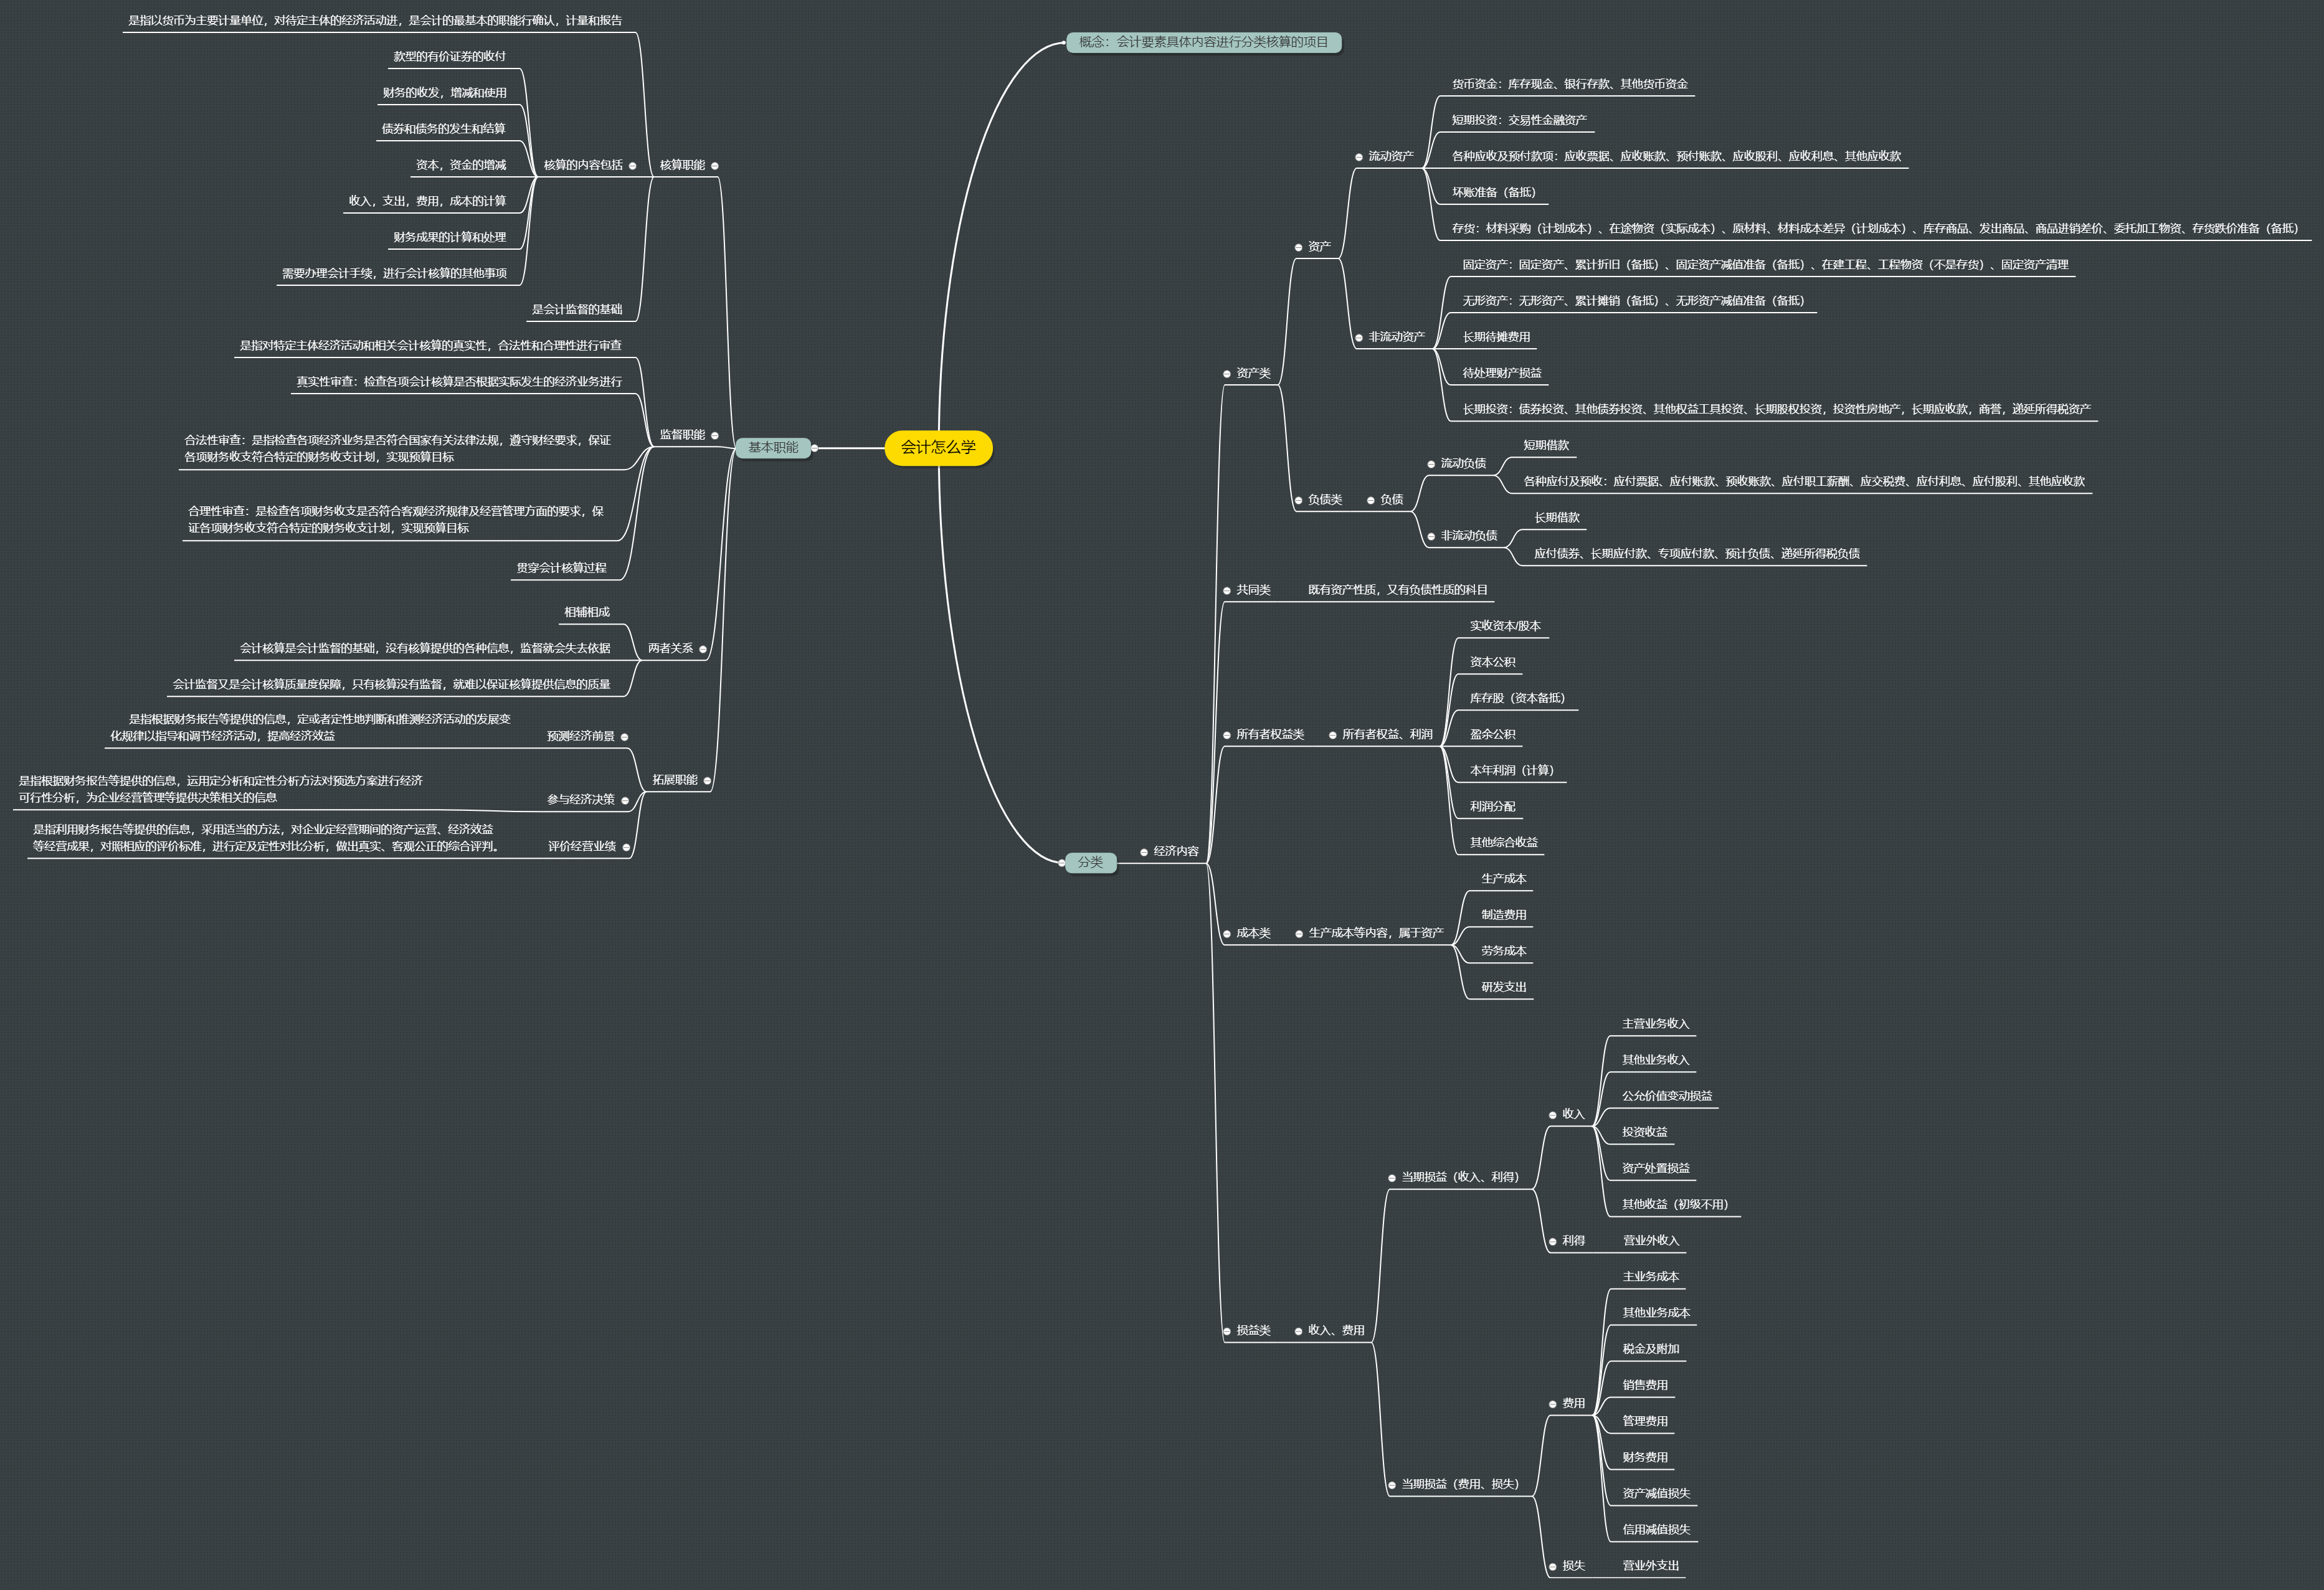Image resolution: width=2324 pixels, height=1590 pixels.
Task: Collapse 拓展职能 using its branch dot
Action: coord(707,781)
